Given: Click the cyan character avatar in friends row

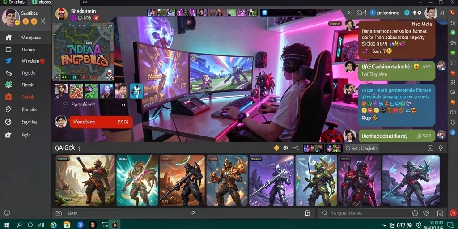Looking at the screenshot, I should 136,91.
